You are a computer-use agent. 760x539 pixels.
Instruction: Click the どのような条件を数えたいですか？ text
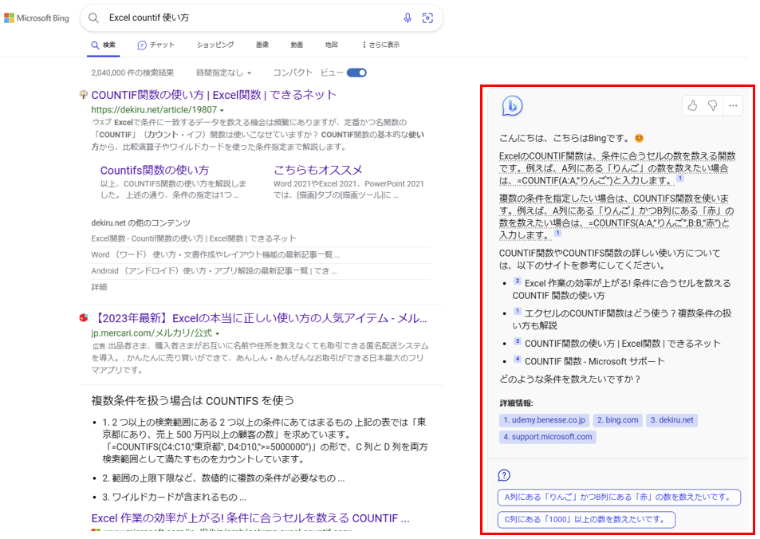[x=570, y=379]
